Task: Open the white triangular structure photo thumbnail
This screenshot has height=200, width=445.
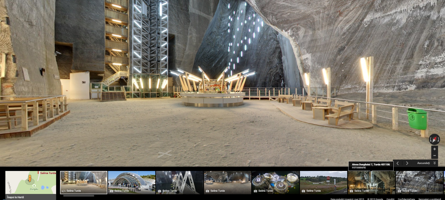Action: [x=179, y=183]
